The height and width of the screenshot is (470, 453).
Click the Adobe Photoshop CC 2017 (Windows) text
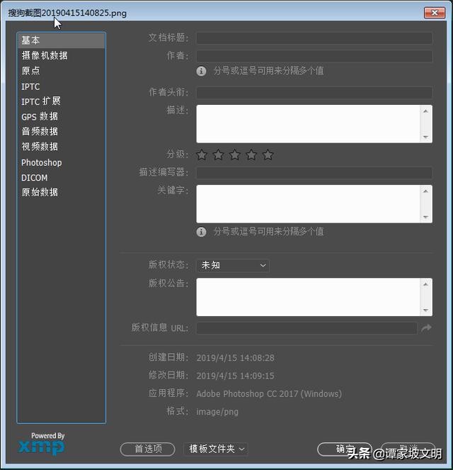click(269, 394)
